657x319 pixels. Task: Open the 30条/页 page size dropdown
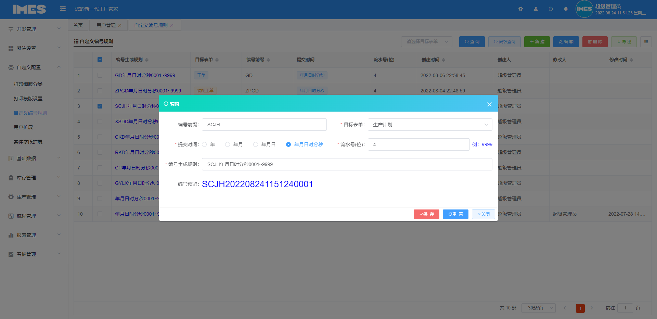(538, 308)
